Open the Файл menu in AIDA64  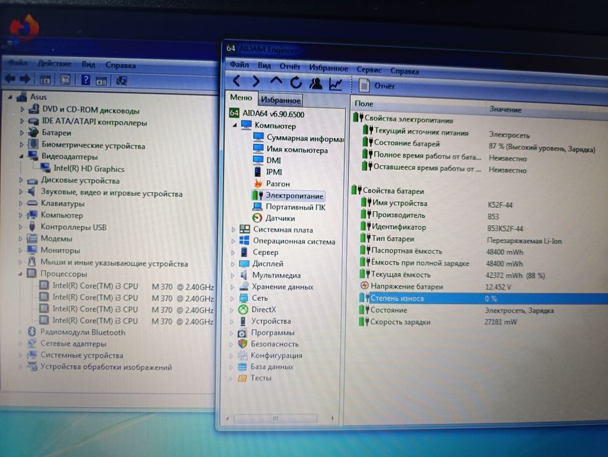(239, 64)
